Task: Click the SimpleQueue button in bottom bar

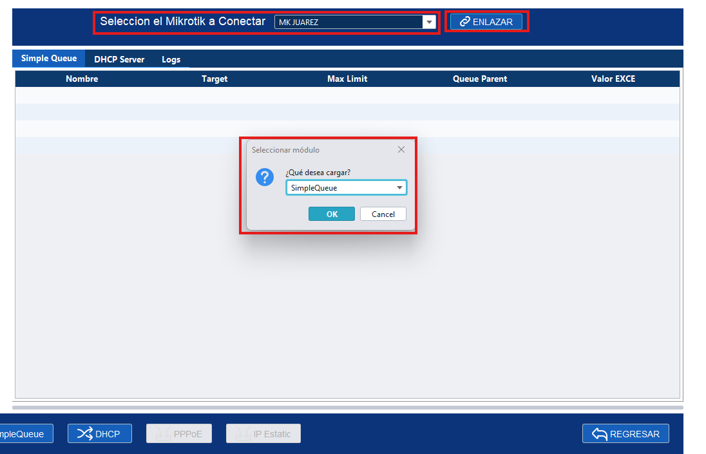Action: pos(24,434)
